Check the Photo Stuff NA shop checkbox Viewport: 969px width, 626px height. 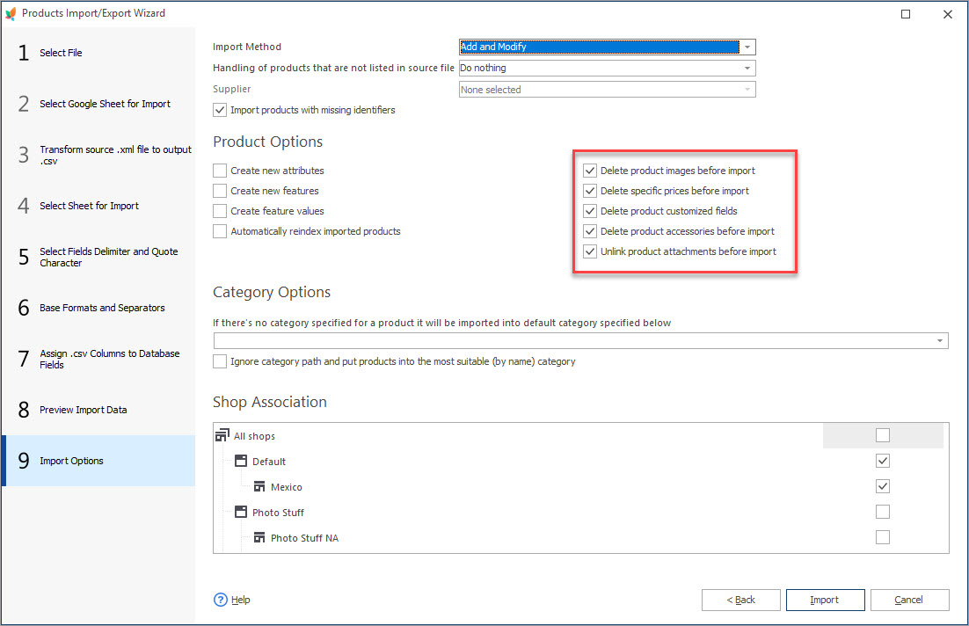pyautogui.click(x=883, y=537)
